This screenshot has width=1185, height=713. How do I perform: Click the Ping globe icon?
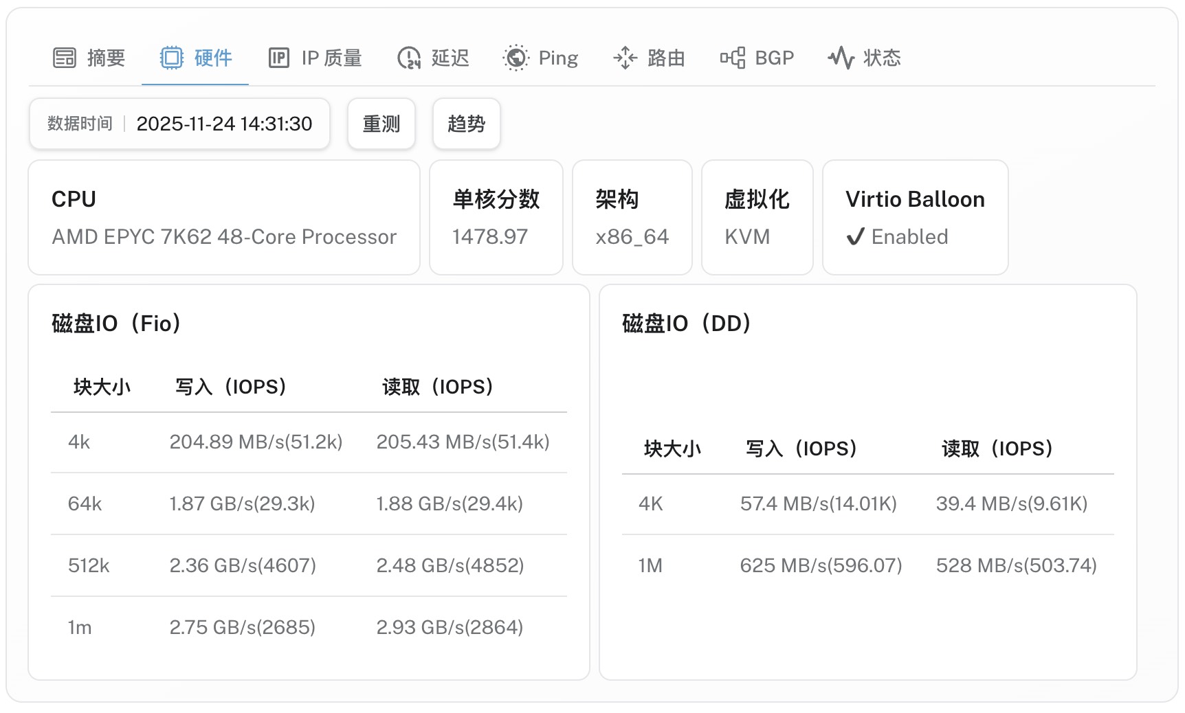click(516, 58)
